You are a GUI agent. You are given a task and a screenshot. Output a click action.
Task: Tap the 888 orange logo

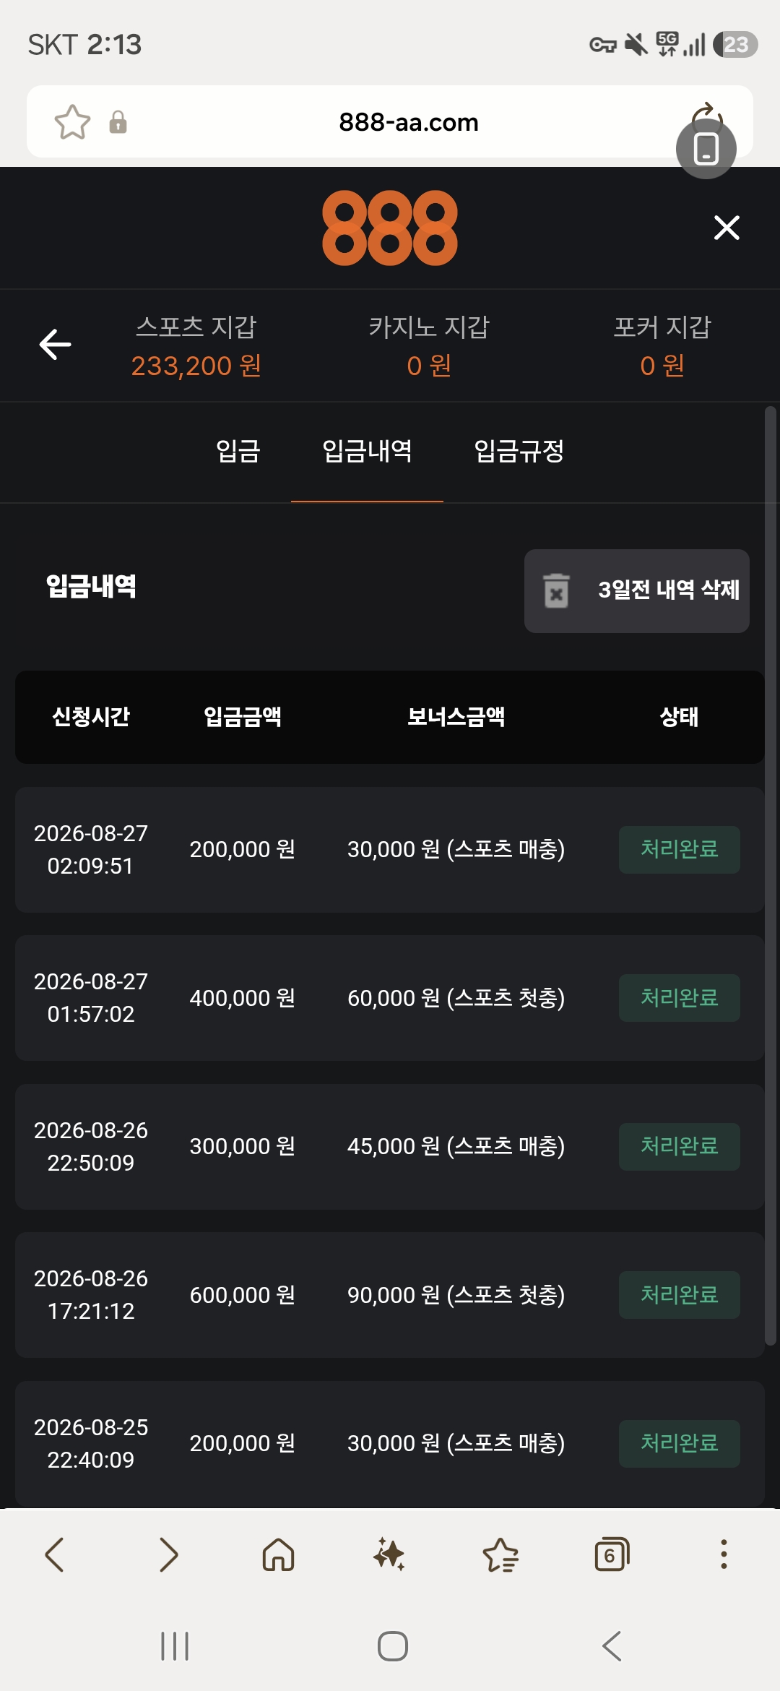(x=390, y=228)
